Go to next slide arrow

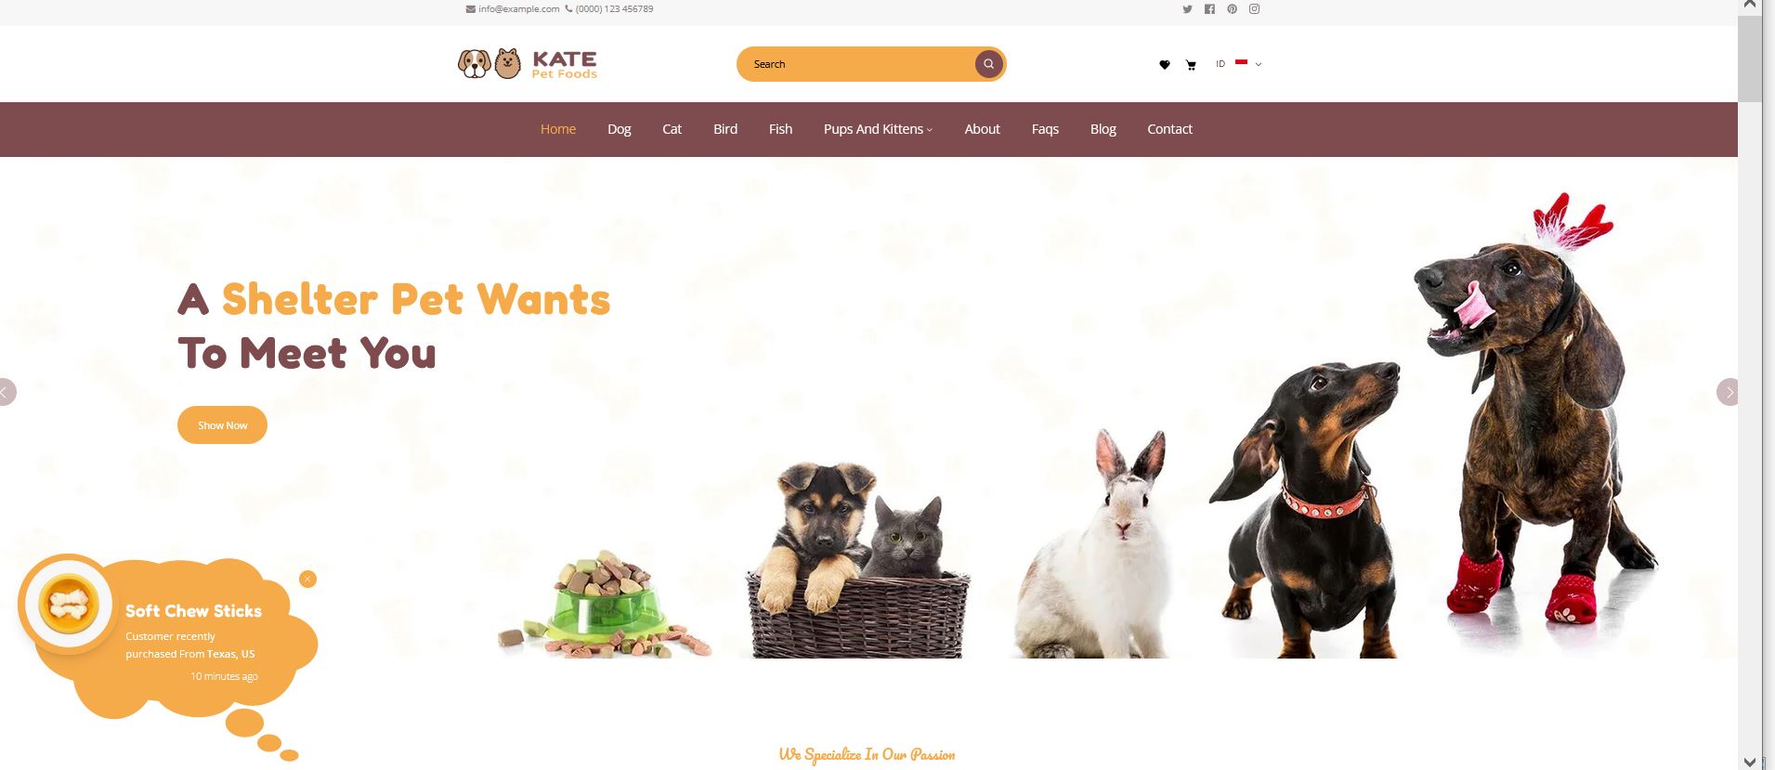1728,392
